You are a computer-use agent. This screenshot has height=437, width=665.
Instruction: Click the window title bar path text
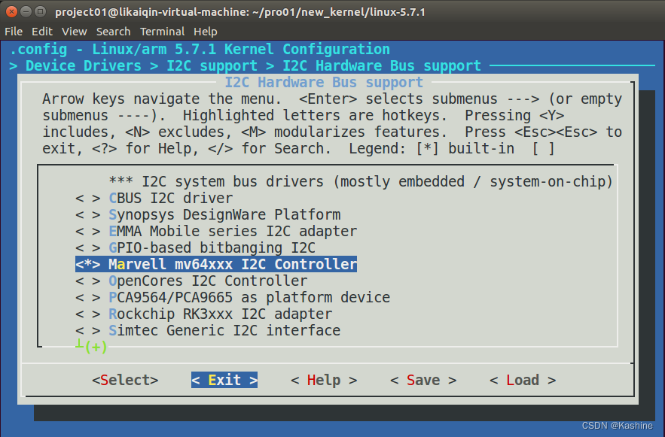click(x=240, y=12)
